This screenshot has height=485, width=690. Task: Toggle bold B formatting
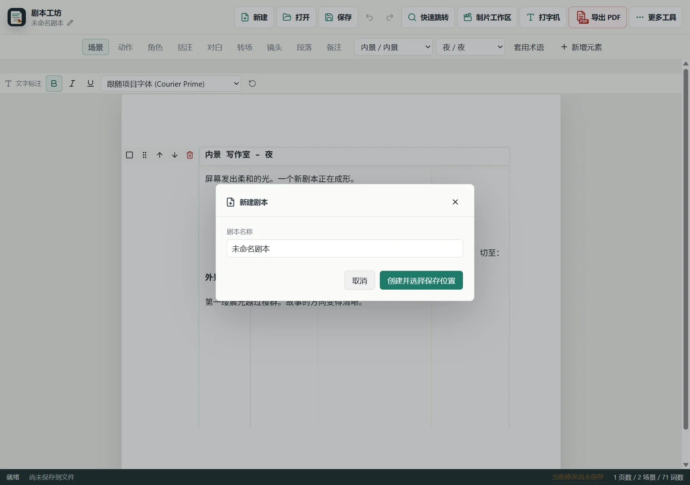point(54,84)
